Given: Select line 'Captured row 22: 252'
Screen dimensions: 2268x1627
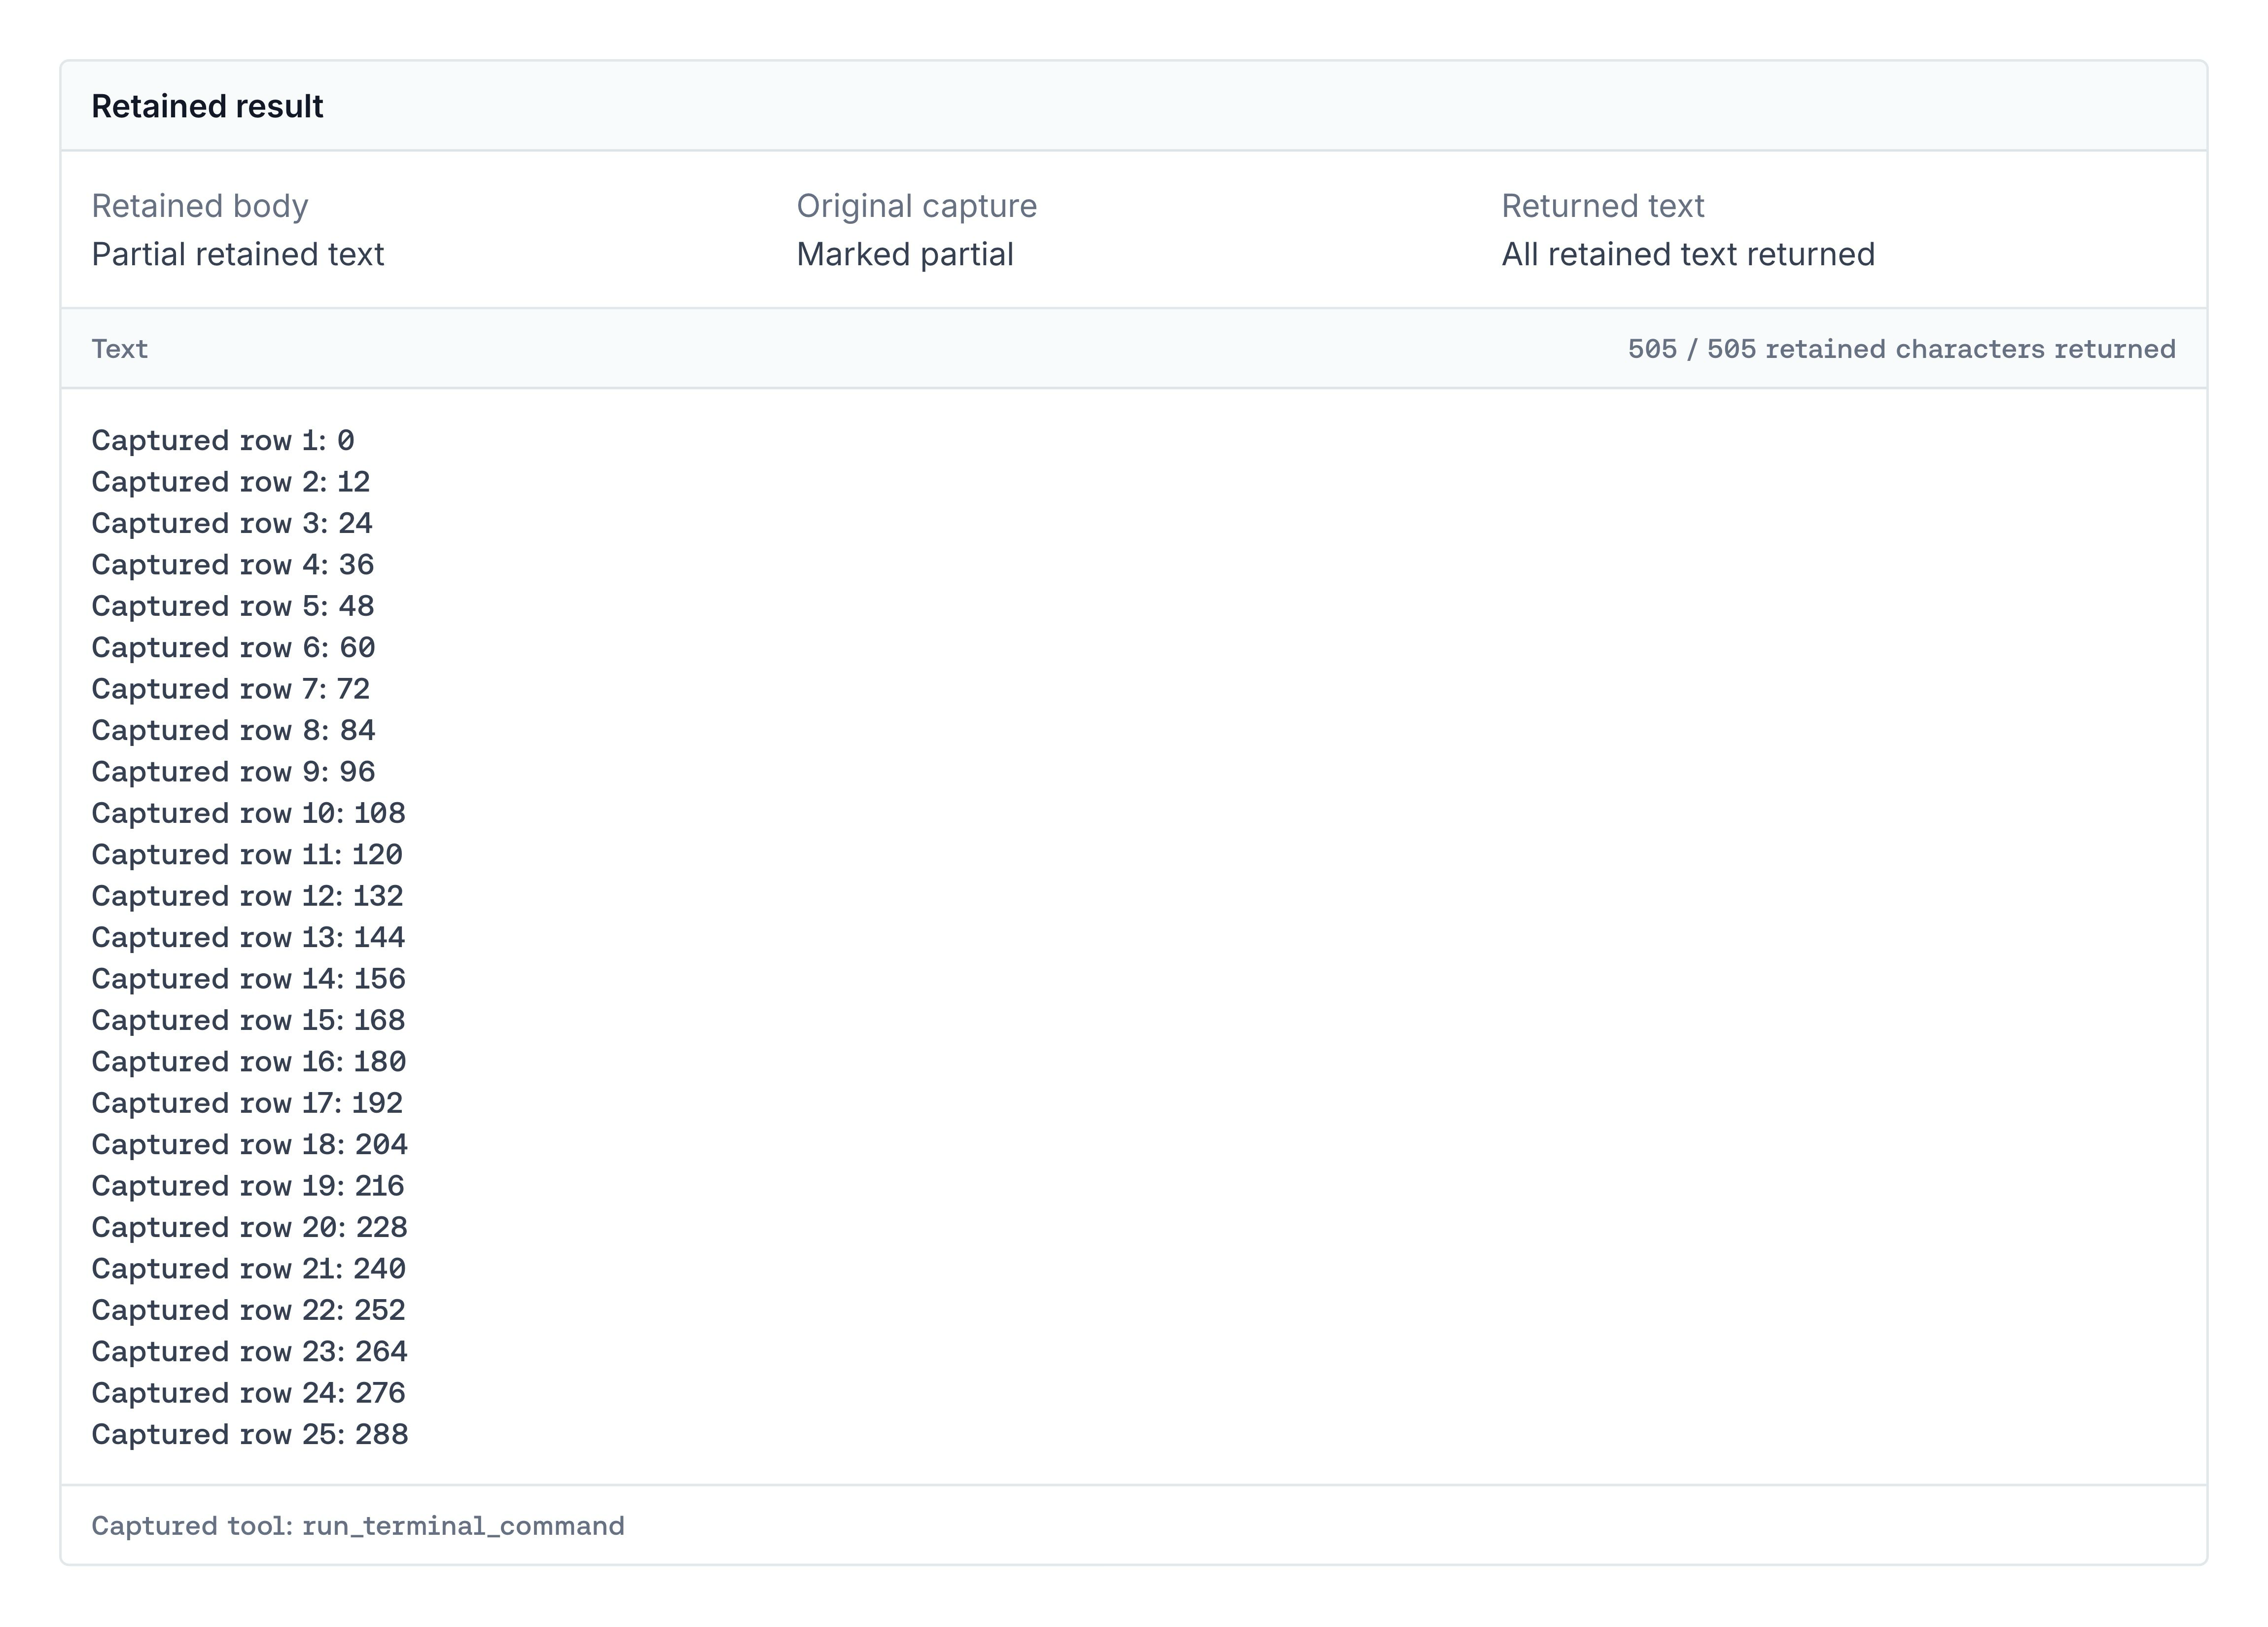Looking at the screenshot, I should coord(249,1310).
